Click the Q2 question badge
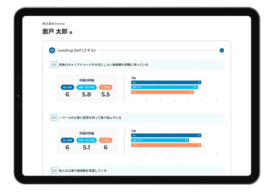The width and height of the screenshot is (270, 194). coord(54,117)
